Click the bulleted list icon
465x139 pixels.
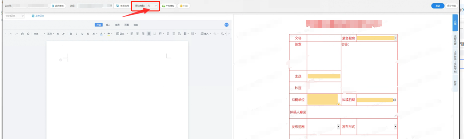tap(186, 34)
